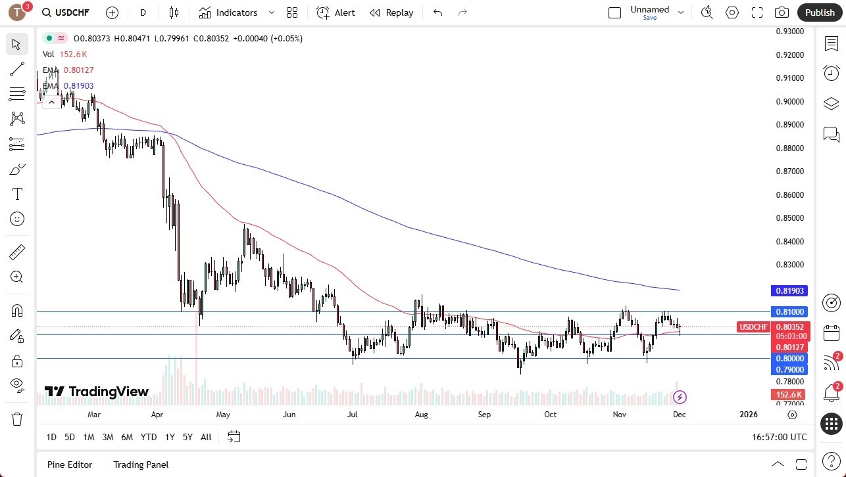Expand the layout dropdown next to Unnamed
The image size is (846, 477).
[x=681, y=11]
